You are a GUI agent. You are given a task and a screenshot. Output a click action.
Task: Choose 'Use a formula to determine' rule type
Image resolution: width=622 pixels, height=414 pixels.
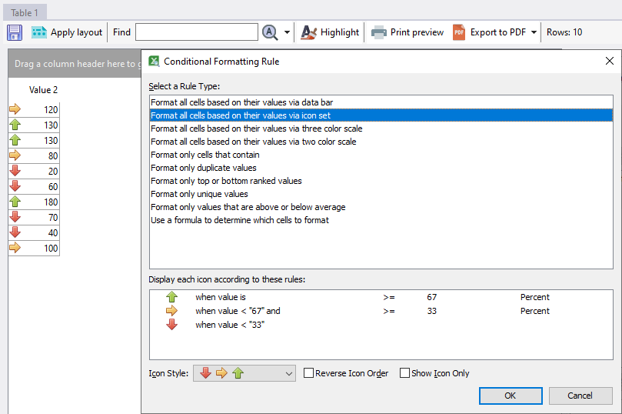pyautogui.click(x=240, y=220)
